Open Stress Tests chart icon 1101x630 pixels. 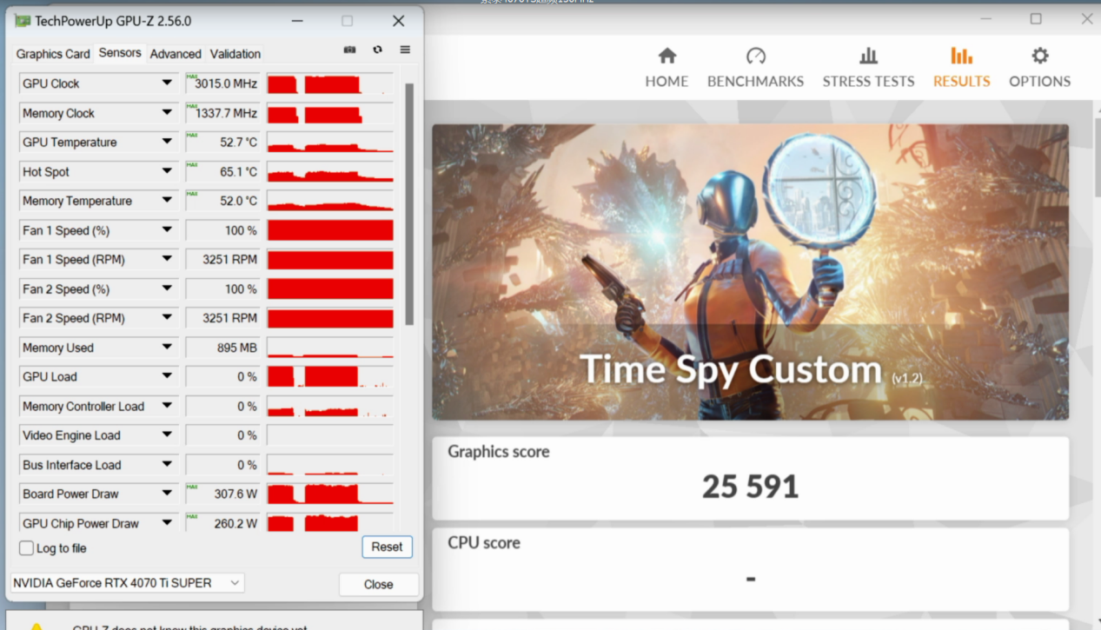[868, 56]
